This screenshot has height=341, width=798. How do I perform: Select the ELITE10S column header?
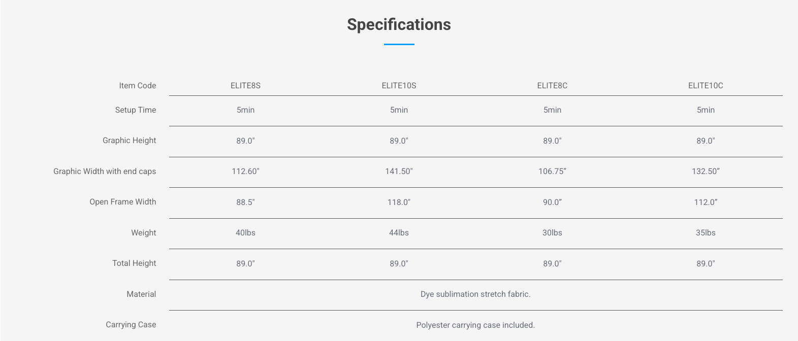(x=399, y=86)
